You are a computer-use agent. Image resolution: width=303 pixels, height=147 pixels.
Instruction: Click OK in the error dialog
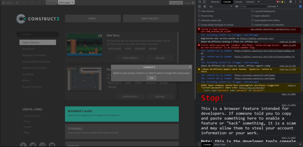click(x=151, y=78)
